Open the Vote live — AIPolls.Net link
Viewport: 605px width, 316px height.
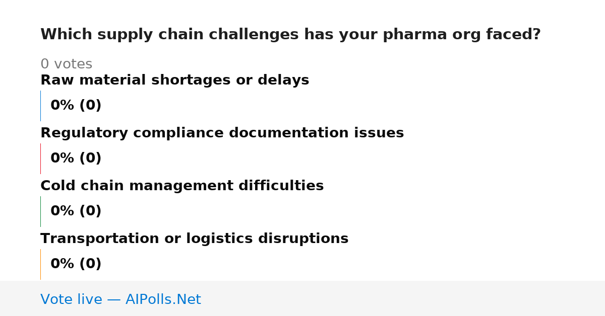[x=120, y=299]
